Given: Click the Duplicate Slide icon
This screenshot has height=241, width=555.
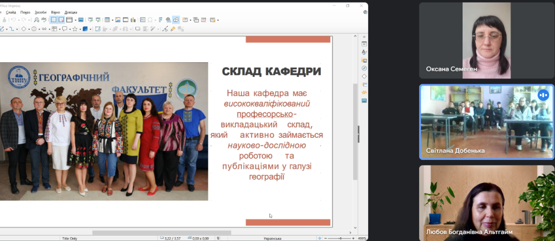Looking at the screenshot, I should (196, 20).
